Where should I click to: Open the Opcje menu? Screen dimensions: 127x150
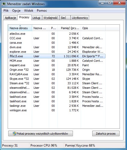coord(16,11)
